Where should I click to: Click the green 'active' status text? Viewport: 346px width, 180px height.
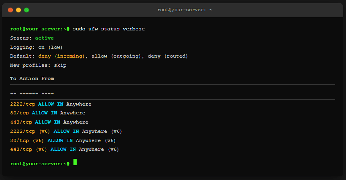click(45, 38)
